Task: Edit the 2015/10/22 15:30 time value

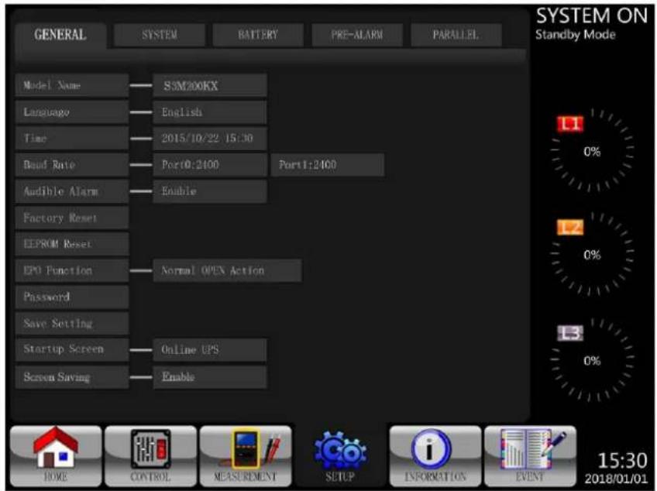Action: pyautogui.click(x=210, y=139)
